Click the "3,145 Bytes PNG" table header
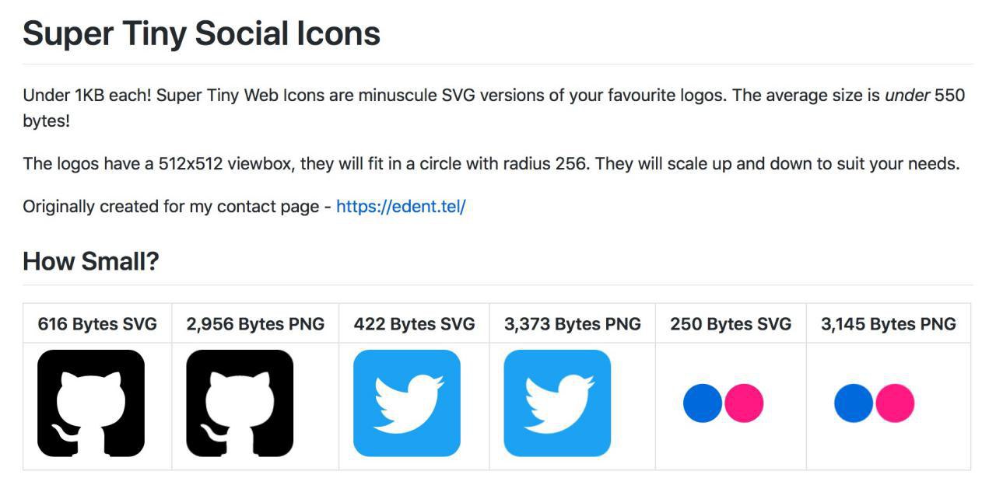Screen dimensions: 996x492 (889, 324)
